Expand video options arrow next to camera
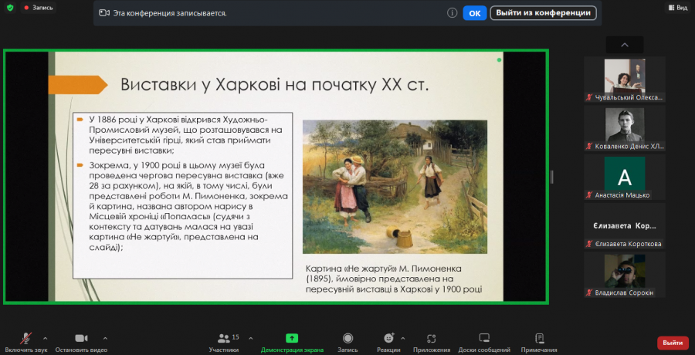 (105, 338)
